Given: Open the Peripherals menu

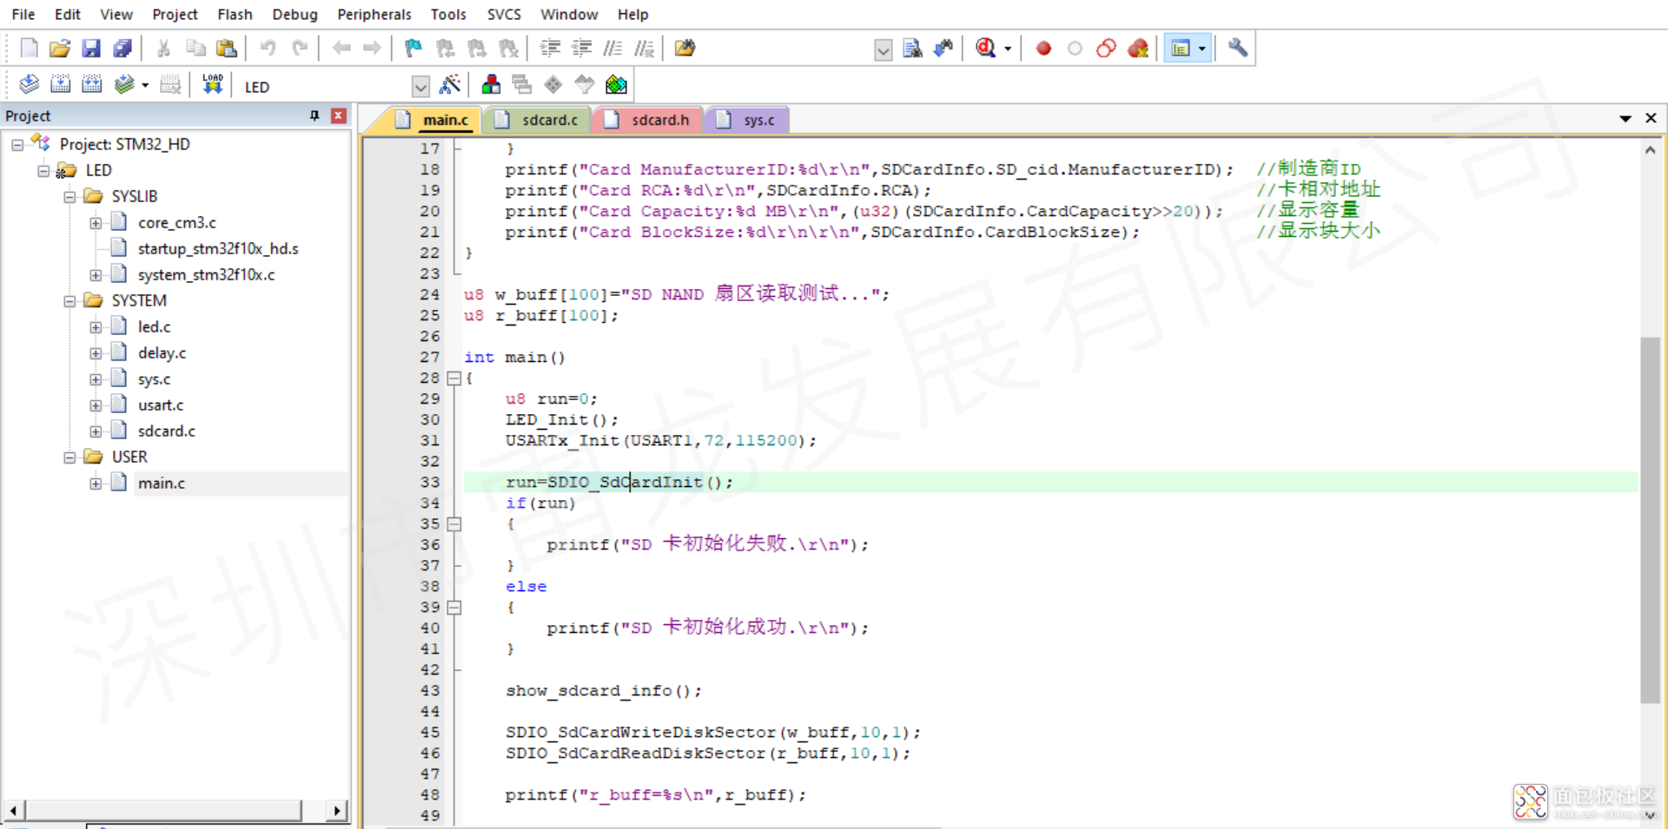Looking at the screenshot, I should point(374,14).
